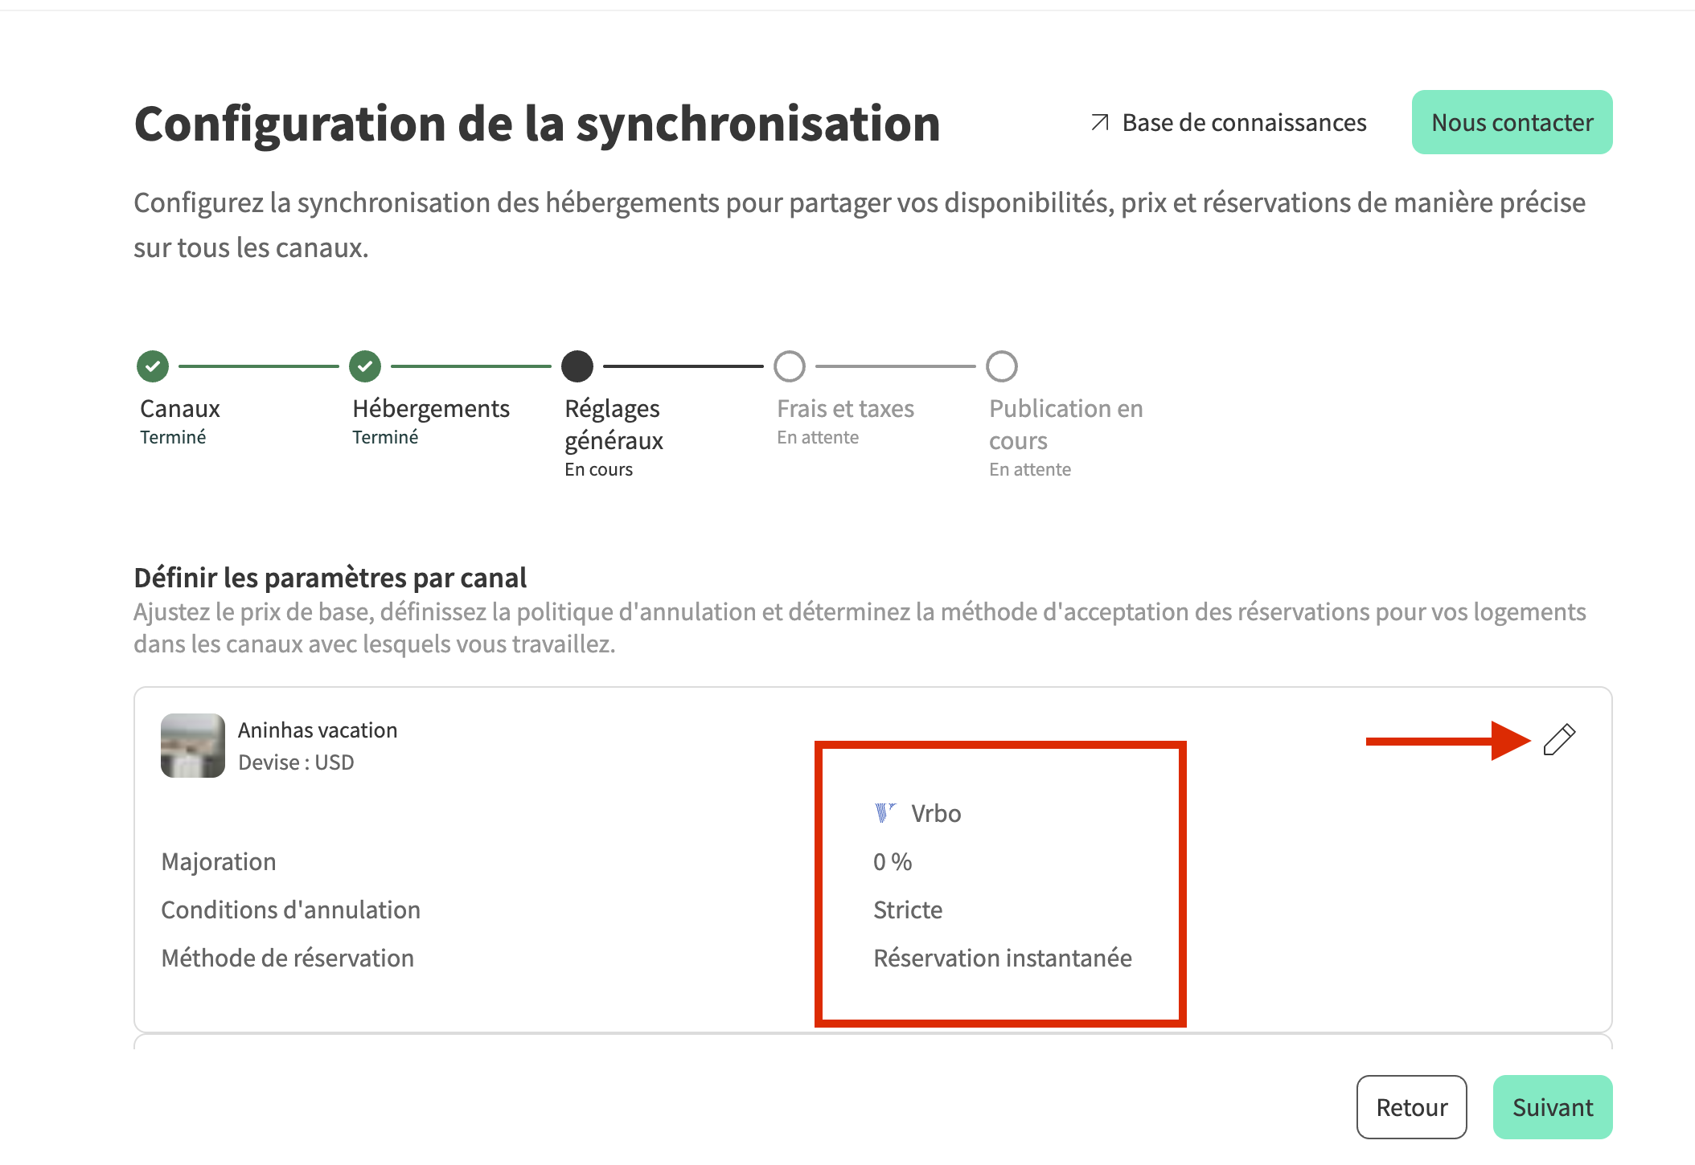Click the Vrbo logo icon

point(884,813)
